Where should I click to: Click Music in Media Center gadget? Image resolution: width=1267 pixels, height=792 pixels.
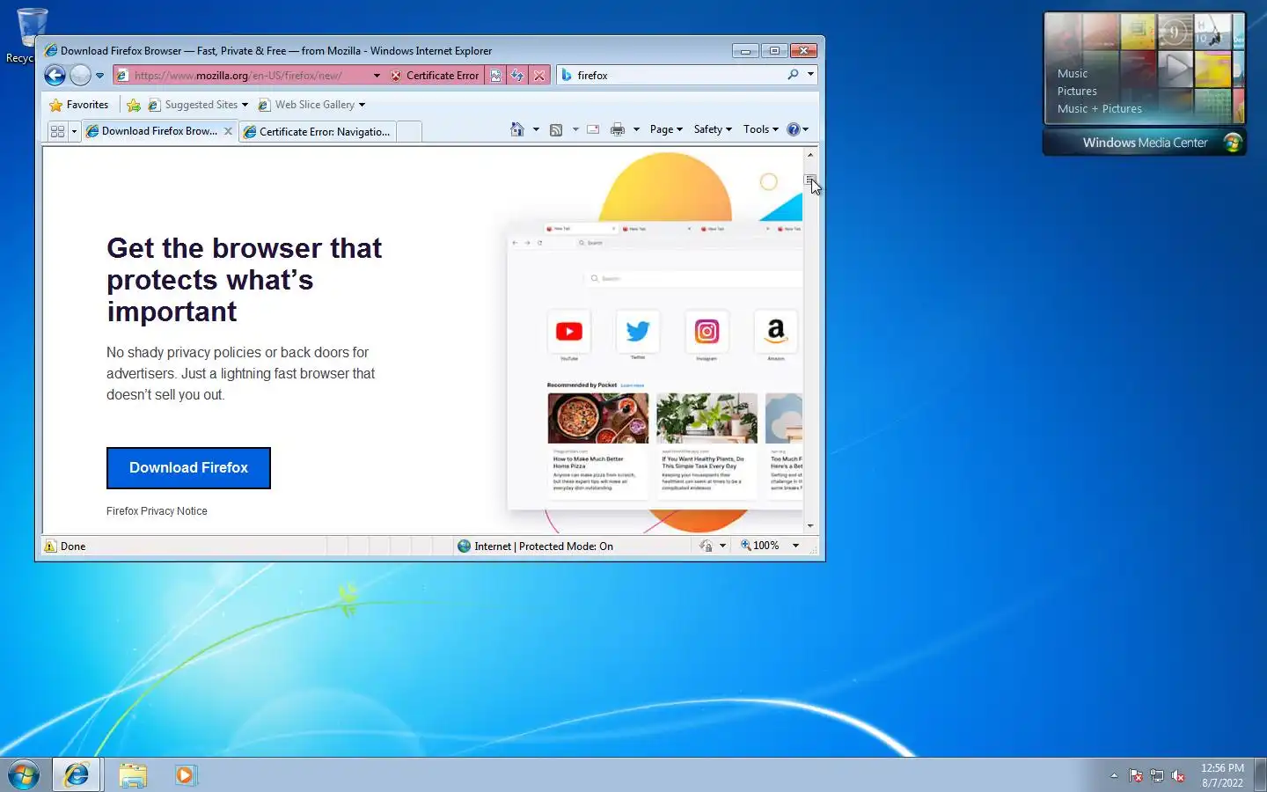tap(1073, 74)
